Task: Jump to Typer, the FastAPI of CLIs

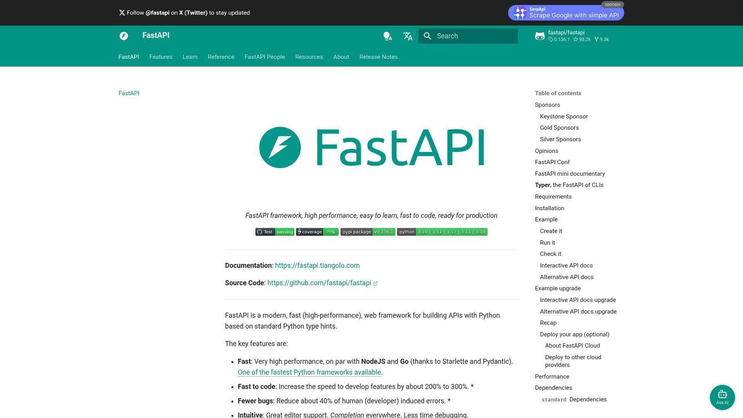Action: coord(569,185)
